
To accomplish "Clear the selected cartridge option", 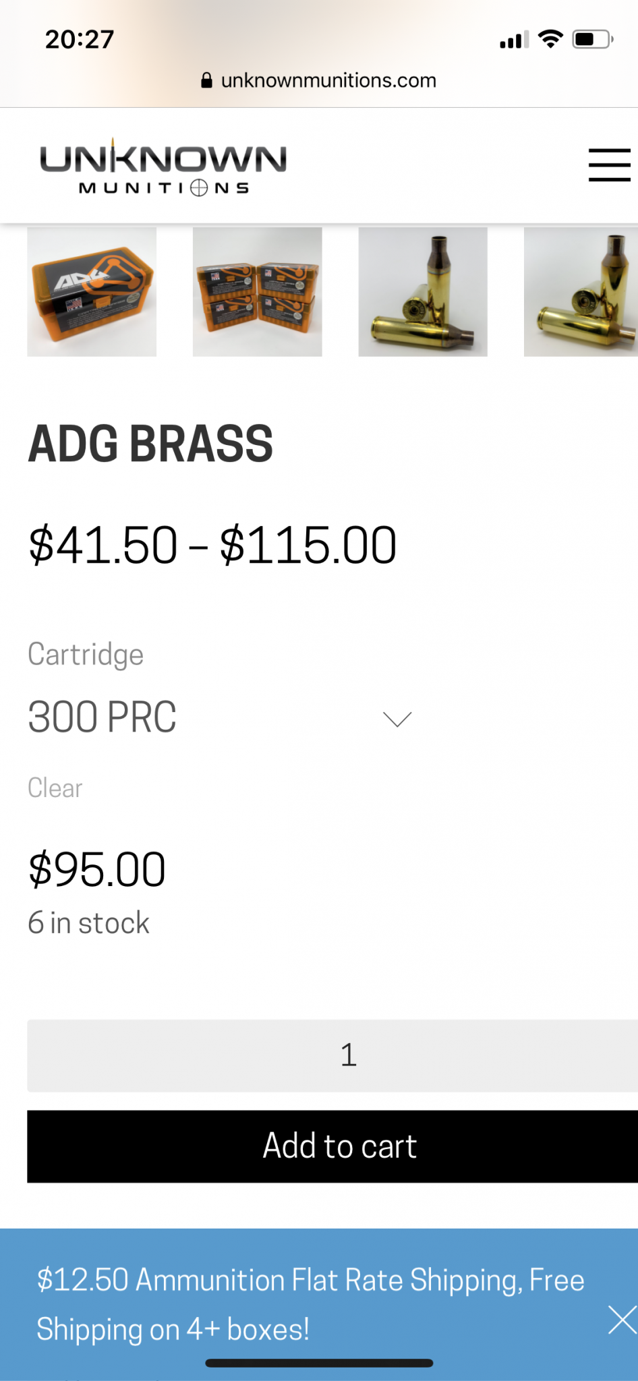I will tap(55, 788).
